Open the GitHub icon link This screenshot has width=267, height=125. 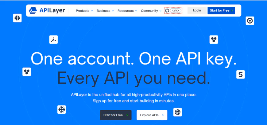167,10
